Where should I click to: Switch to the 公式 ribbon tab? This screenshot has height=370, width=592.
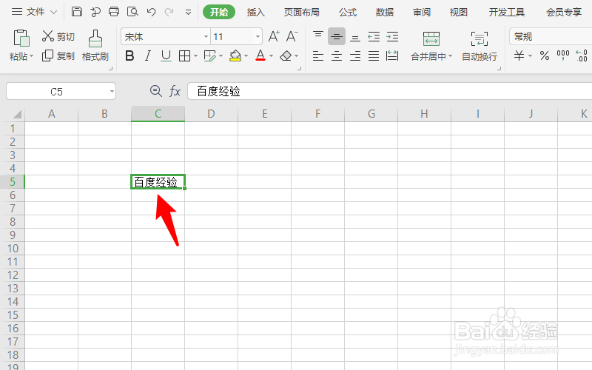[347, 12]
